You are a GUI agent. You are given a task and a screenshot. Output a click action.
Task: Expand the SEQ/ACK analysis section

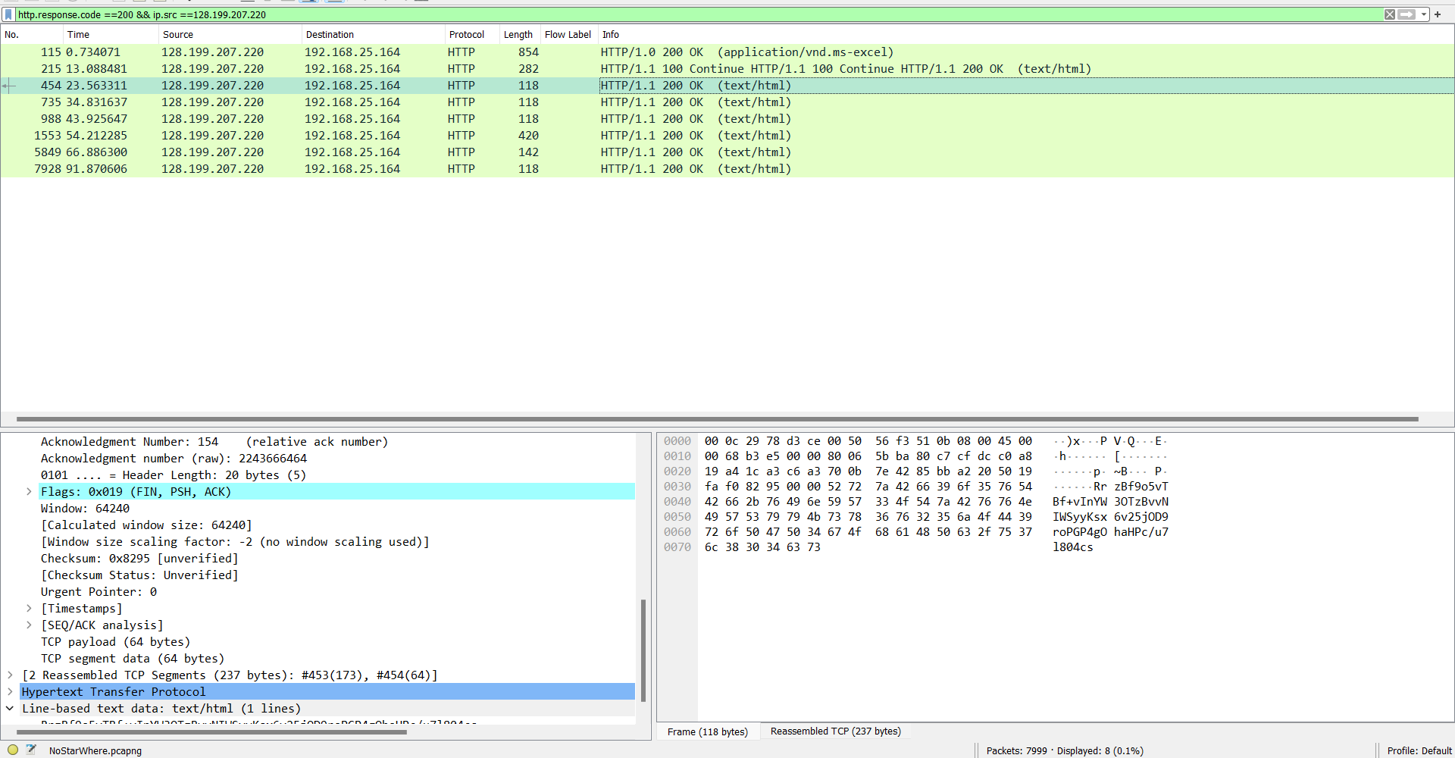click(x=29, y=625)
